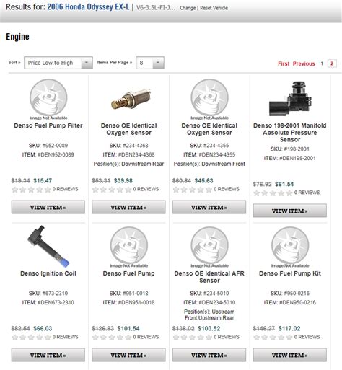View item for Denso Fuel Pump $101.54
The image size is (342, 370).
[128, 355]
